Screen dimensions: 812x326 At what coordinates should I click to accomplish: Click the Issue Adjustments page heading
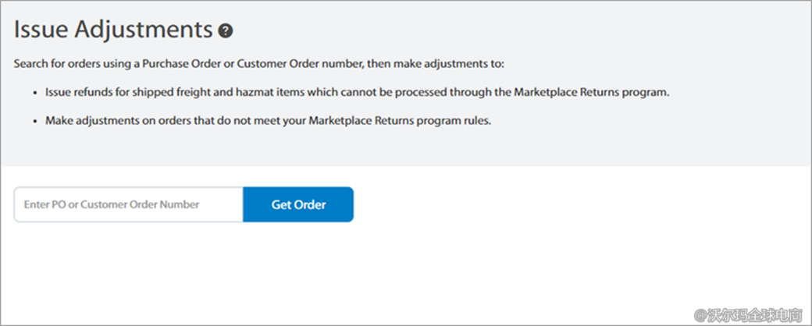pyautogui.click(x=113, y=30)
